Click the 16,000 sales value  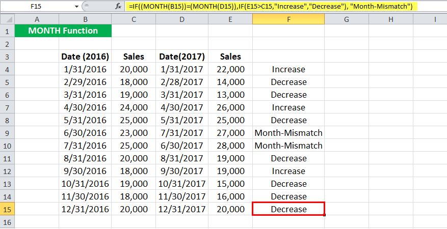click(230, 196)
